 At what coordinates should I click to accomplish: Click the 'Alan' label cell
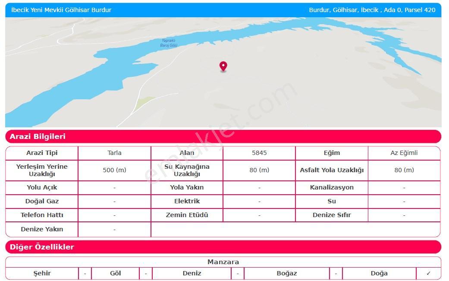[x=187, y=153]
